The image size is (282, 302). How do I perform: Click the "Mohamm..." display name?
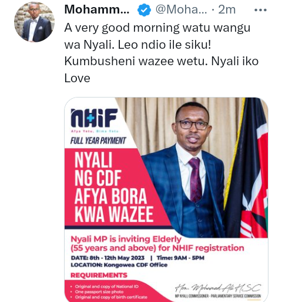[x=97, y=9]
